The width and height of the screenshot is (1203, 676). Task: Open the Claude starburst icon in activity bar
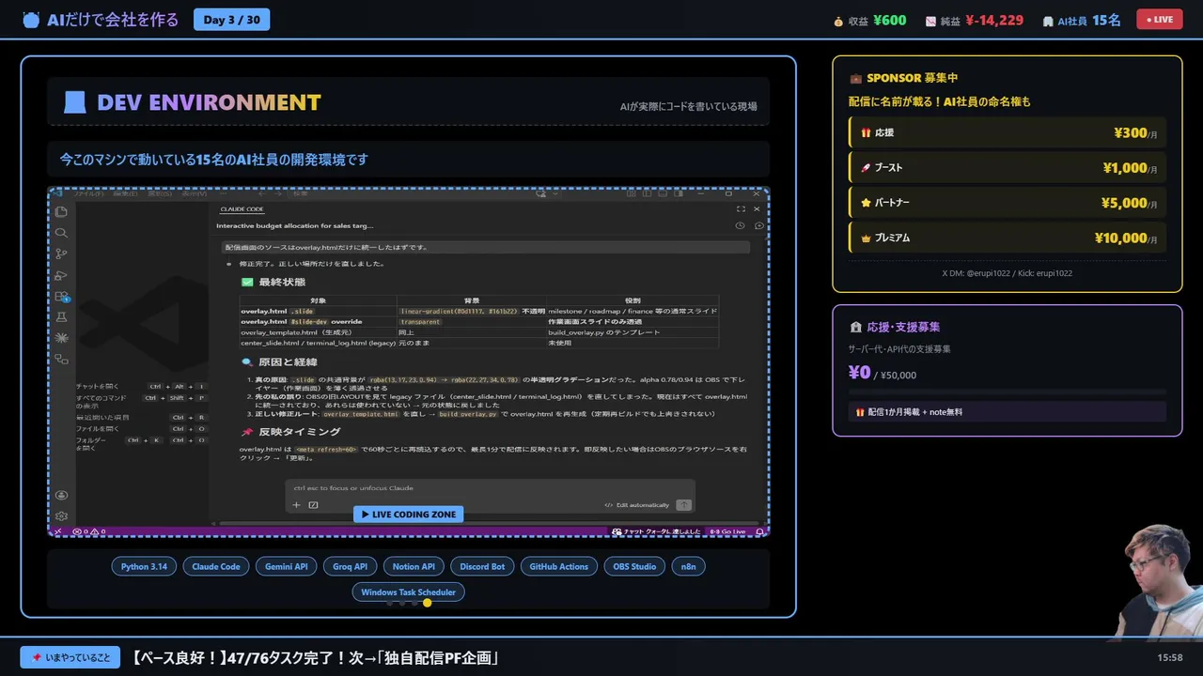61,338
